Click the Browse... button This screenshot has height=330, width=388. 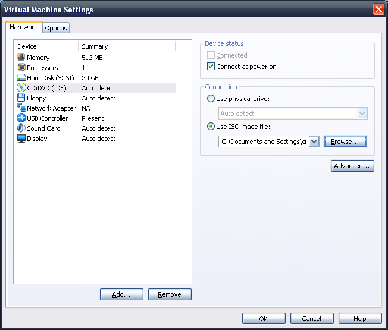345,142
